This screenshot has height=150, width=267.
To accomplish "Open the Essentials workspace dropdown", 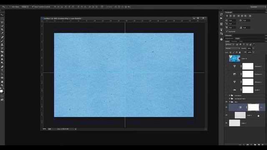I will coord(258,7).
